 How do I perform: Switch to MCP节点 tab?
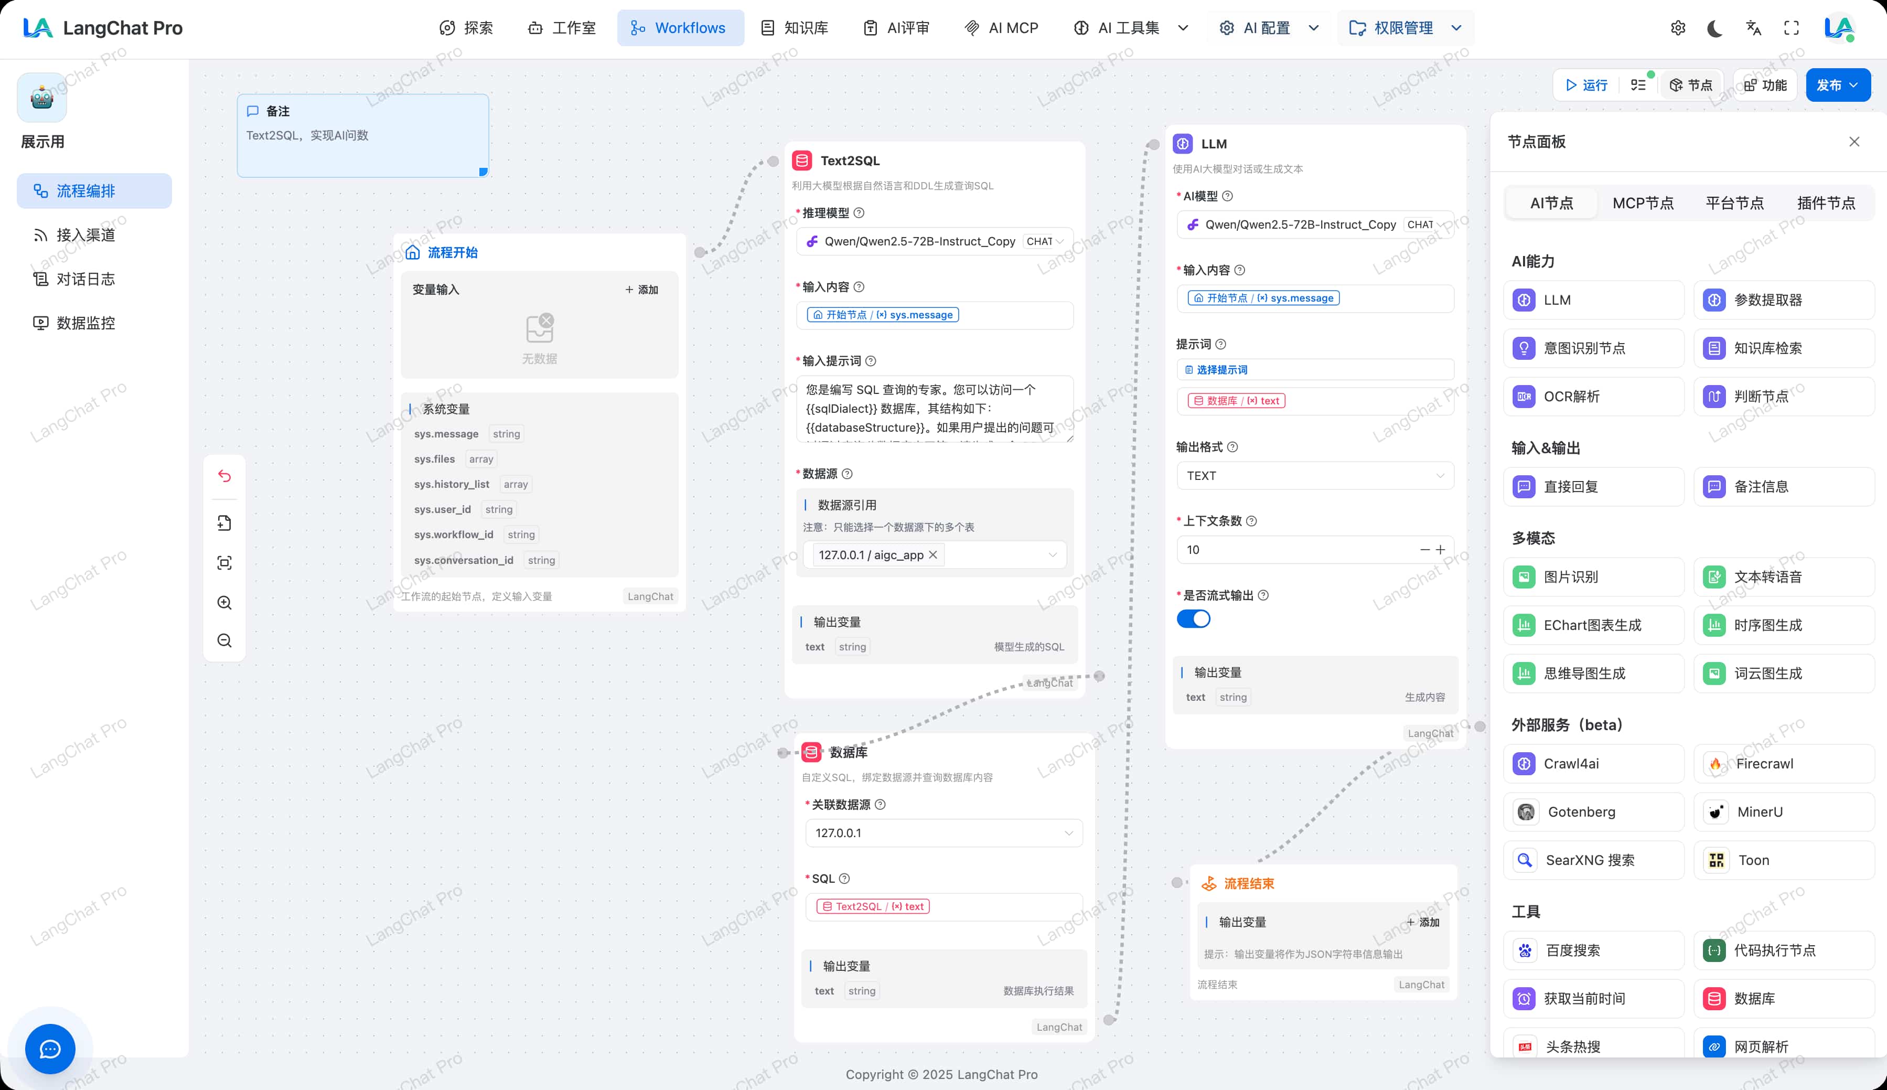click(x=1642, y=203)
